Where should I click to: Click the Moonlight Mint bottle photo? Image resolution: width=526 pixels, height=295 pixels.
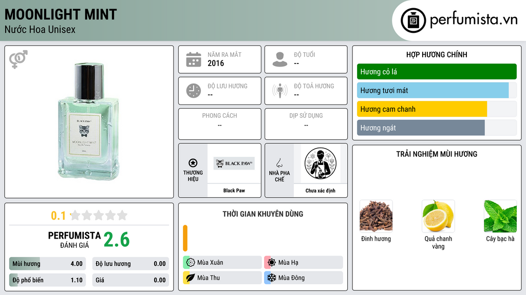pyautogui.click(x=88, y=121)
